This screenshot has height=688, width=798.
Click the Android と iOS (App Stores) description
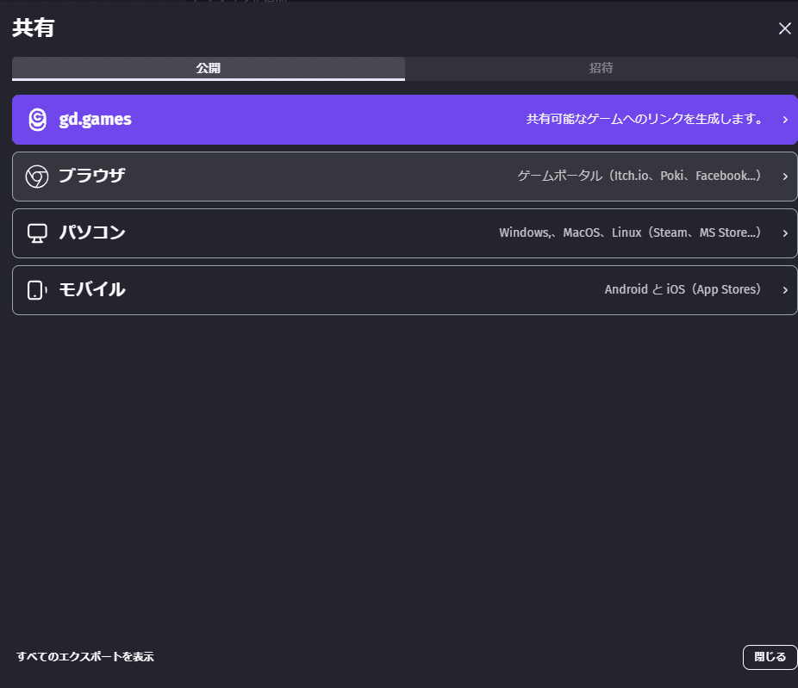(x=683, y=290)
